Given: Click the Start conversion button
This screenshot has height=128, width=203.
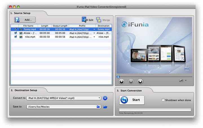Looking at the screenshot, I should pyautogui.click(x=132, y=100).
